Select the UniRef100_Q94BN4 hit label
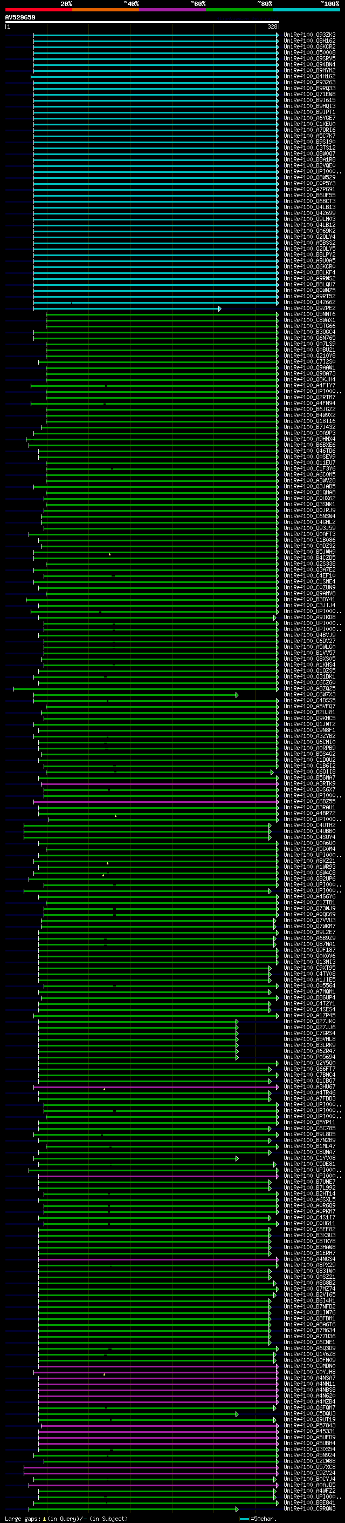Image resolution: width=345 pixels, height=1523 pixels. tap(309, 64)
